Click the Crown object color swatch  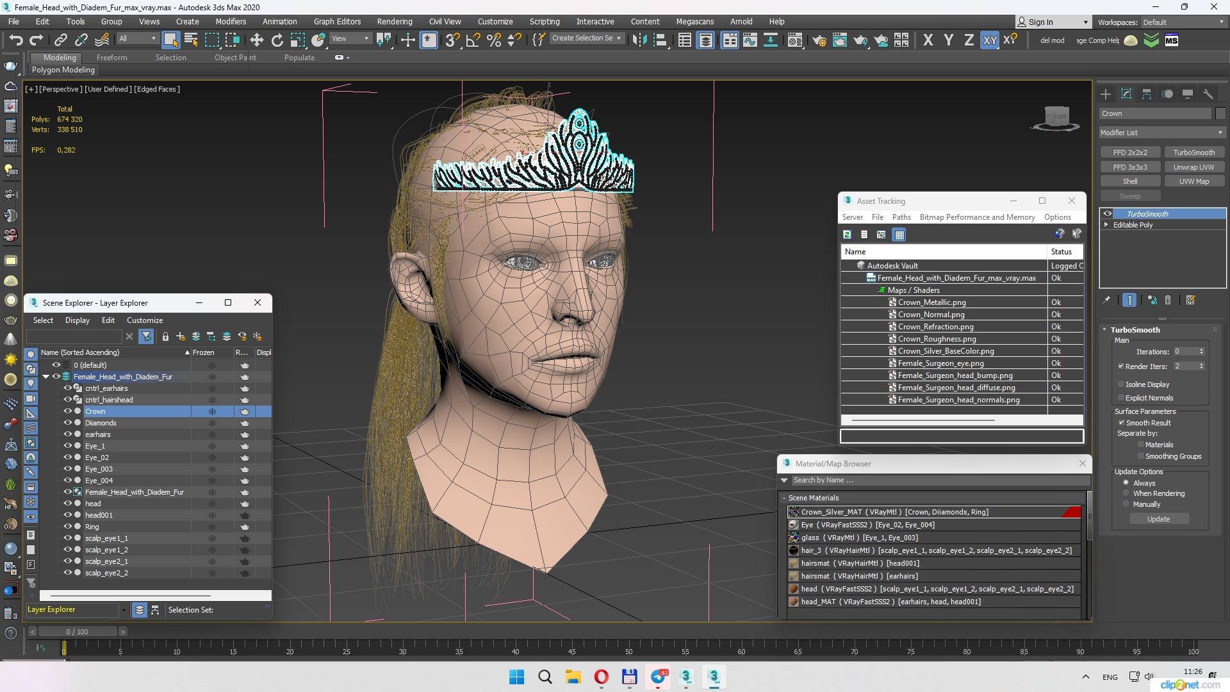point(1220,113)
